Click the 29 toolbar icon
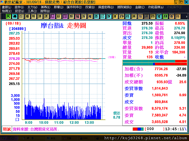 pos(121,16)
